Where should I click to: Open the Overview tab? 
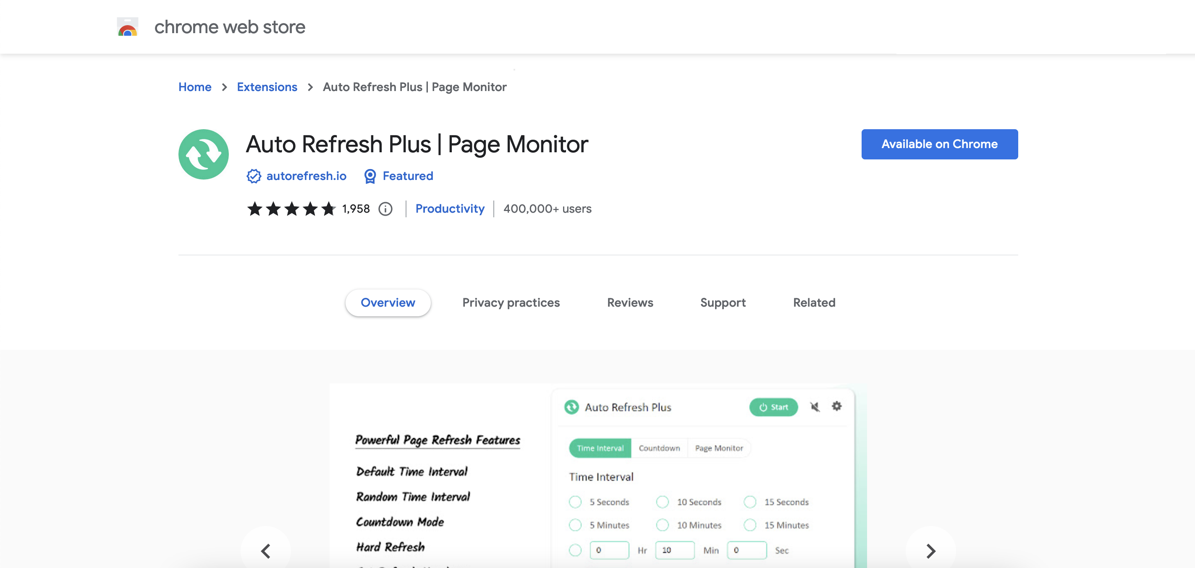tap(388, 302)
